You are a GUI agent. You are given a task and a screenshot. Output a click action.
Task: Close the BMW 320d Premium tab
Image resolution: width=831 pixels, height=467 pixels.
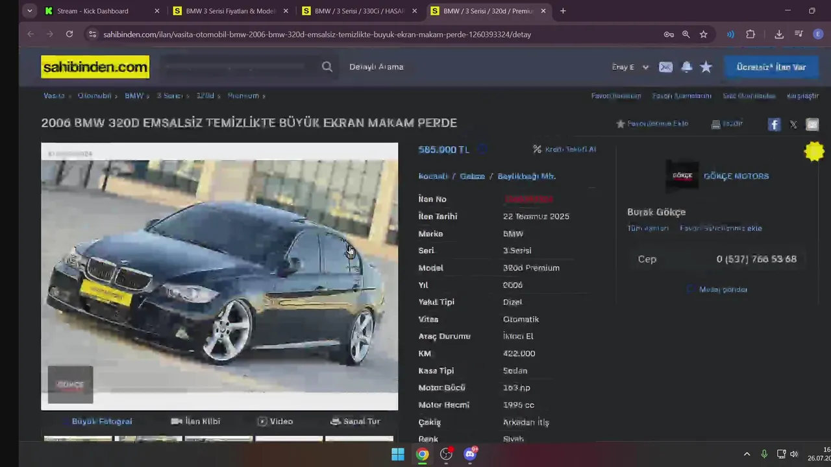[543, 11]
